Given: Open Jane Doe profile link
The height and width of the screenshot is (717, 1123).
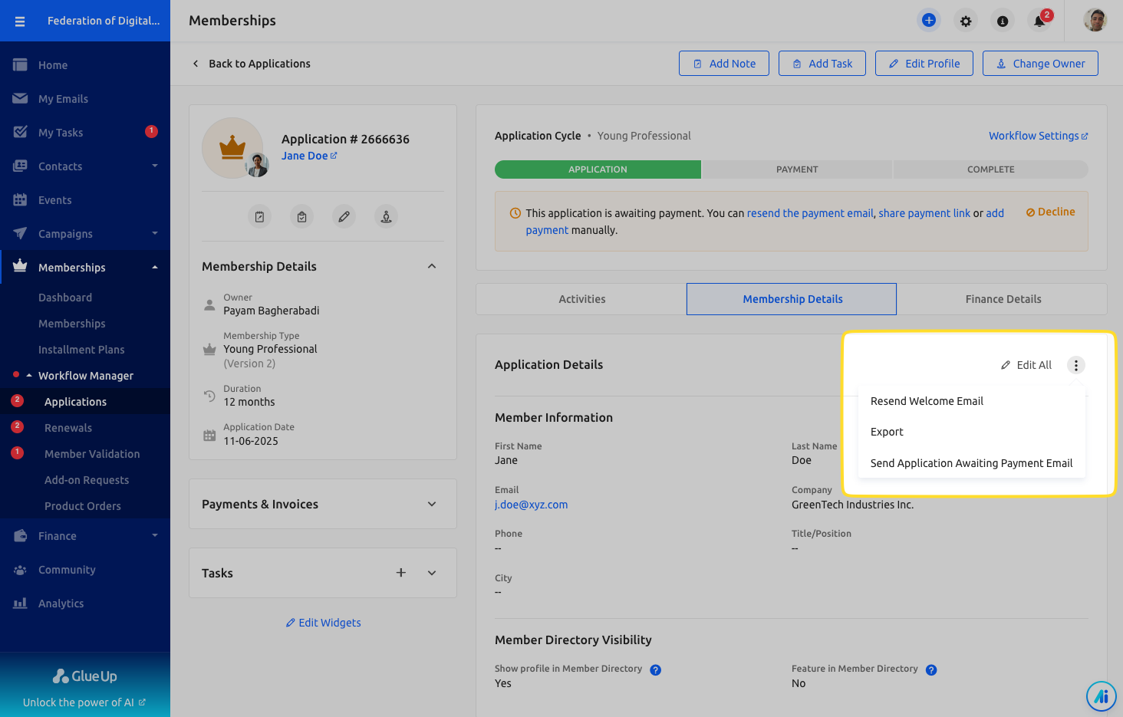Looking at the screenshot, I should coord(309,156).
